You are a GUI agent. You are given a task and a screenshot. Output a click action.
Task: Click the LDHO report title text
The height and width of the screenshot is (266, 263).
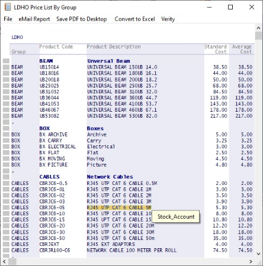coord(17,37)
